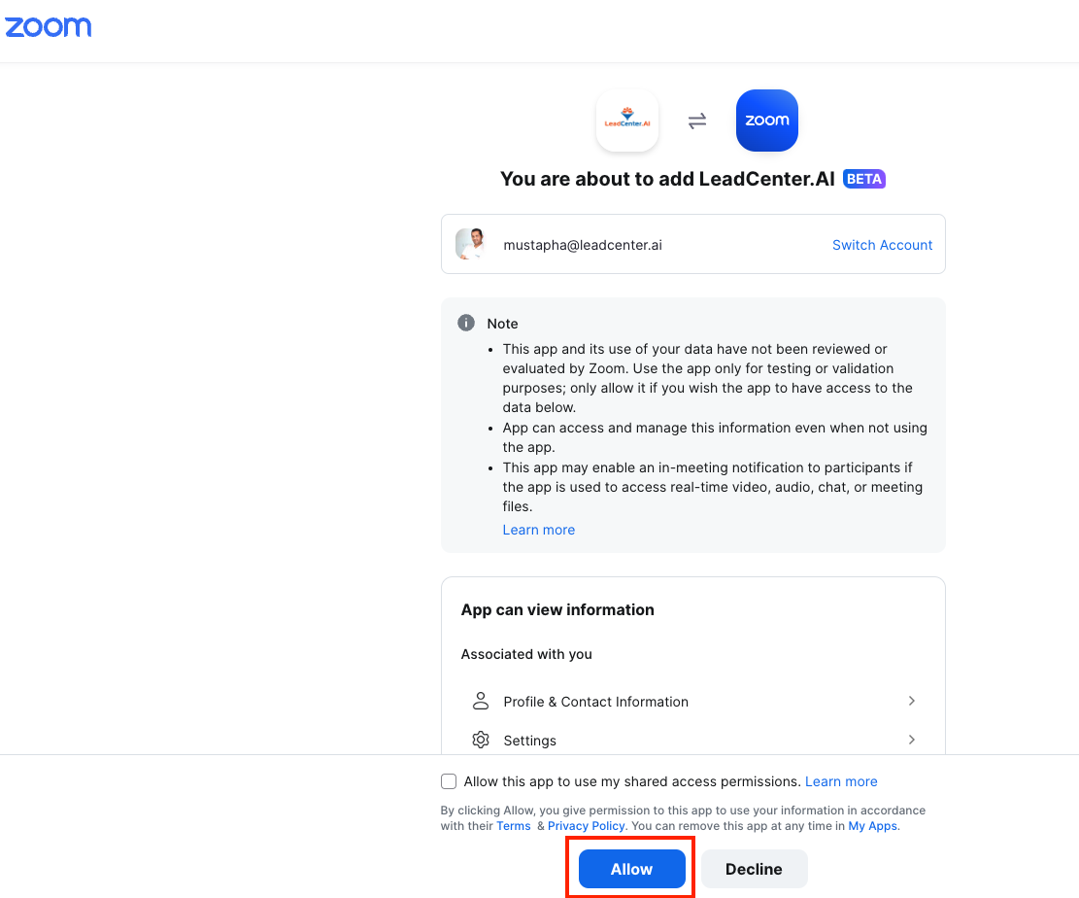Click the gear icon next to Settings
The width and height of the screenshot is (1079, 898).
click(481, 740)
